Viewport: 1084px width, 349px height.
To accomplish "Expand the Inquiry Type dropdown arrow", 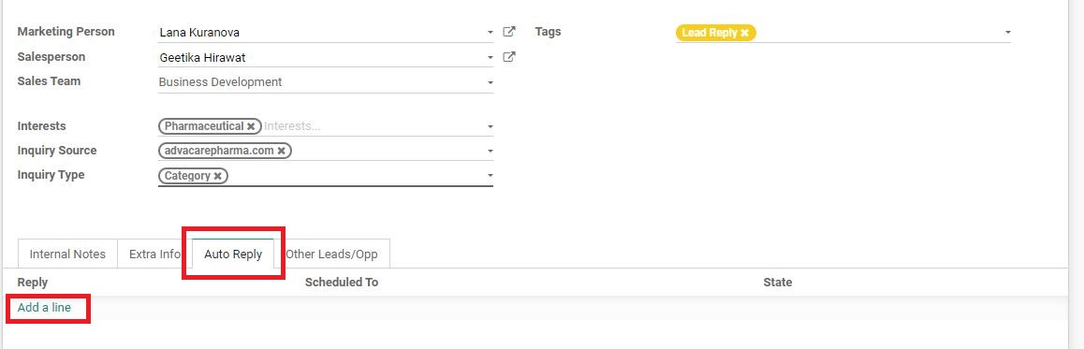I will coord(491,176).
